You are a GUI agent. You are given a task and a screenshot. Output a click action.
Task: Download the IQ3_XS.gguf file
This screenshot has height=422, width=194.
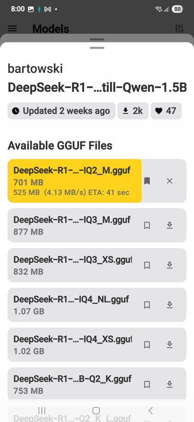pos(169,266)
